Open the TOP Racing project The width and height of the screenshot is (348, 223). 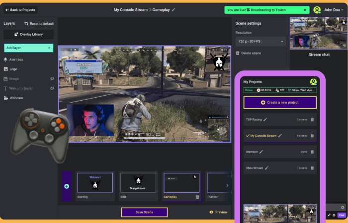click(280, 119)
